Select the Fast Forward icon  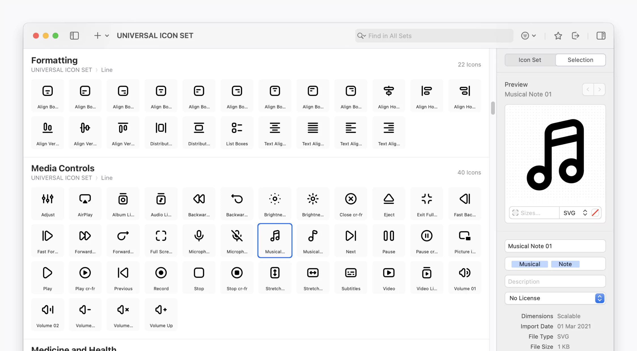48,241
